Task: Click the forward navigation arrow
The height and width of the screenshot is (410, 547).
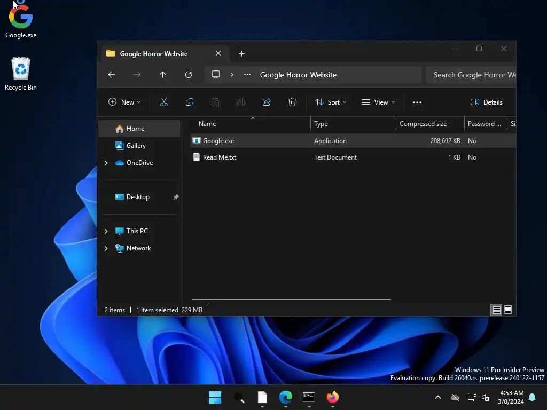Action: pos(137,75)
